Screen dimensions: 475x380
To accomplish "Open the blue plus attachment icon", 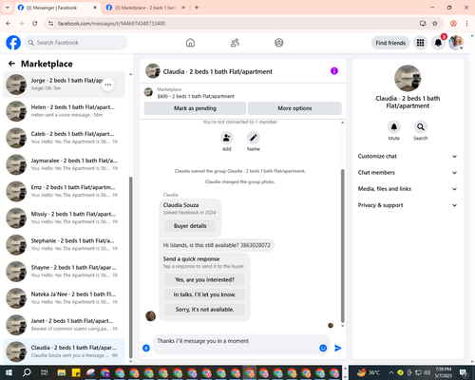I will (146, 348).
